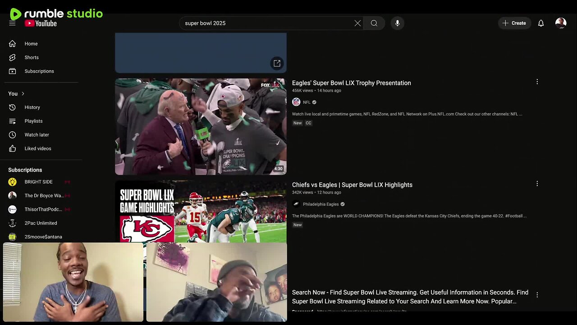Click the YouTube logo
The image size is (577, 325).
point(41,23)
